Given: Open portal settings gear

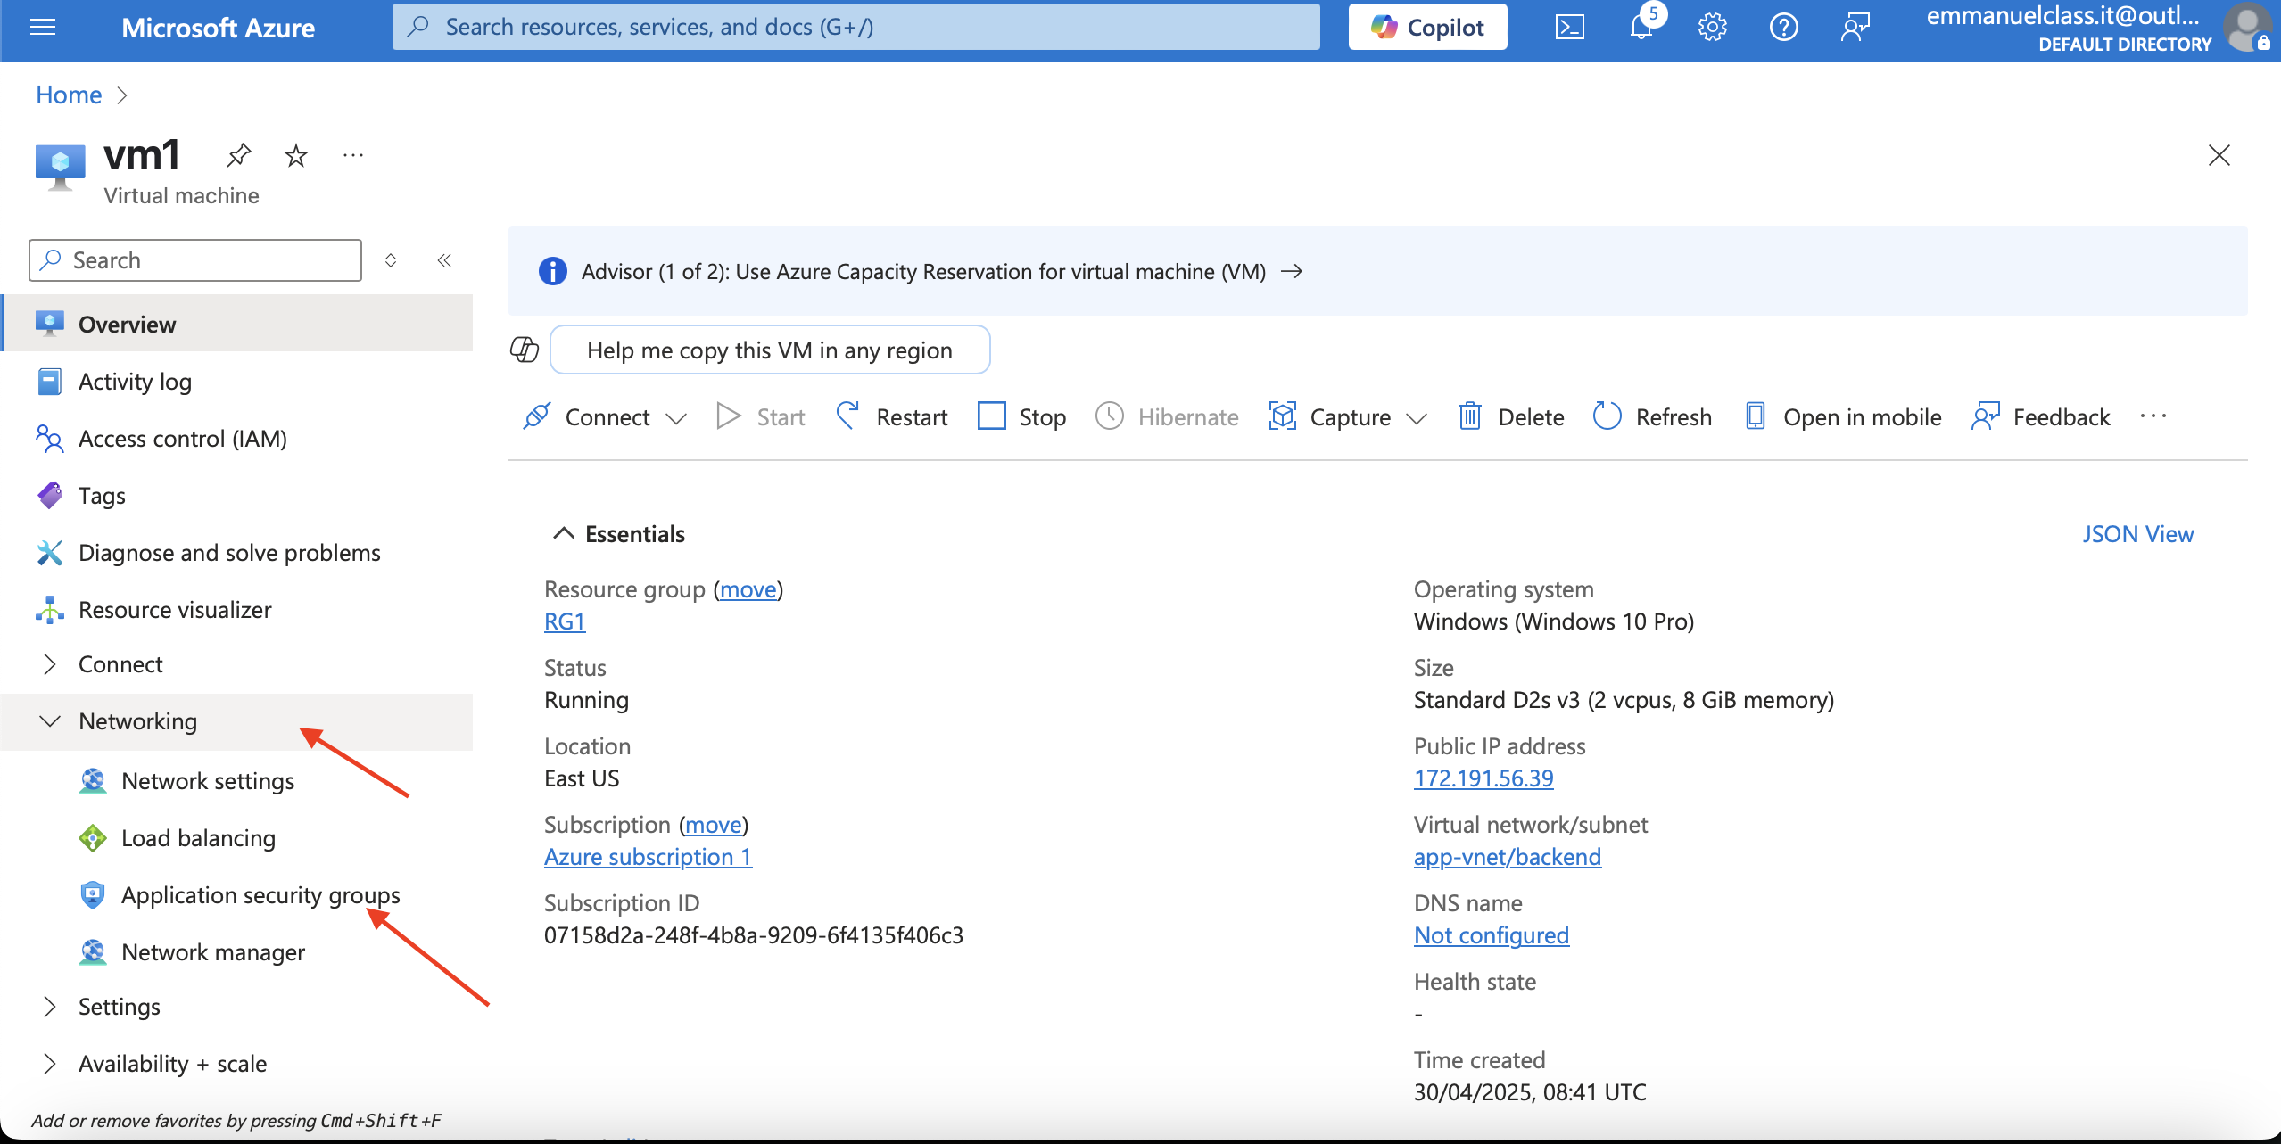Looking at the screenshot, I should click(x=1712, y=27).
